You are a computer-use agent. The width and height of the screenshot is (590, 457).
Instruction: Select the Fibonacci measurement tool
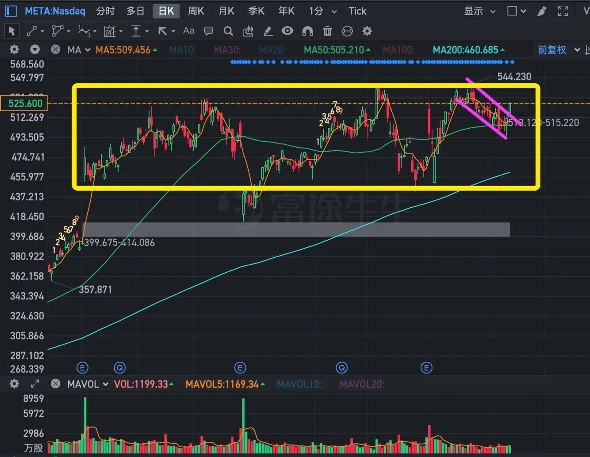(x=110, y=31)
